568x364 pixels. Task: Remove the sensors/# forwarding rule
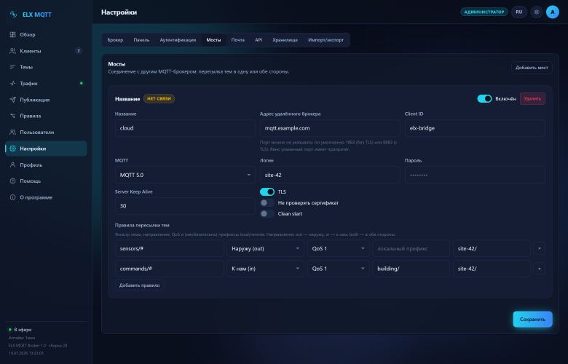(539, 248)
